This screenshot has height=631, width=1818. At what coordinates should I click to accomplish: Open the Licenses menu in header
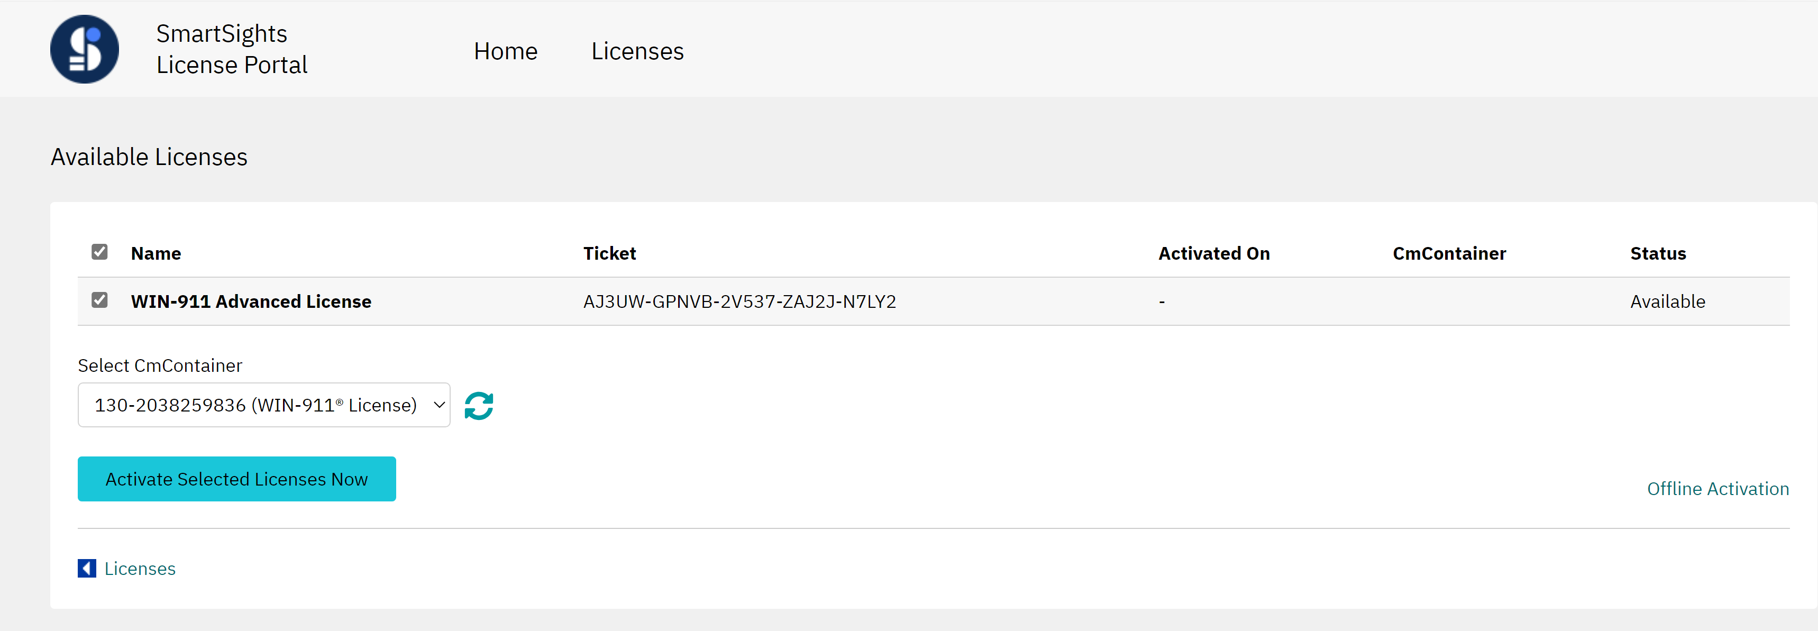637,51
